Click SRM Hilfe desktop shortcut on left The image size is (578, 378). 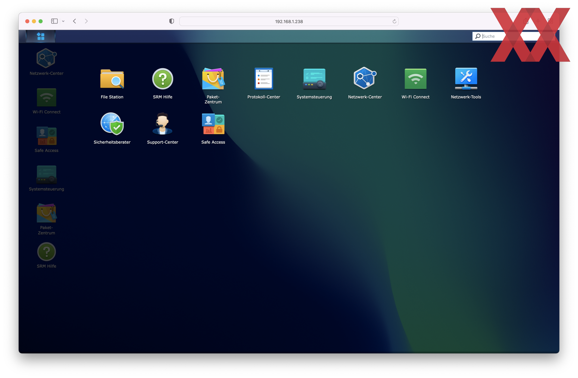coord(46,255)
